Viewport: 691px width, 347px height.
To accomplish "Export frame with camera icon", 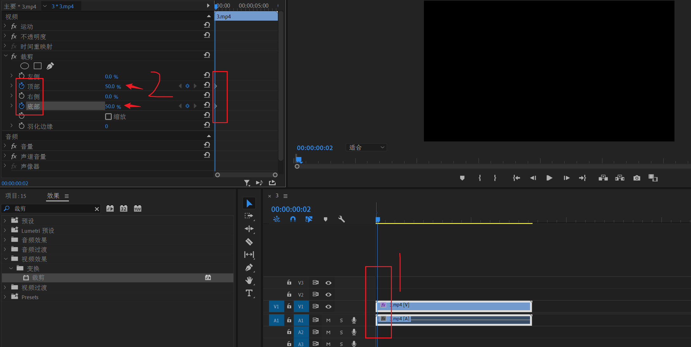I will pyautogui.click(x=637, y=178).
